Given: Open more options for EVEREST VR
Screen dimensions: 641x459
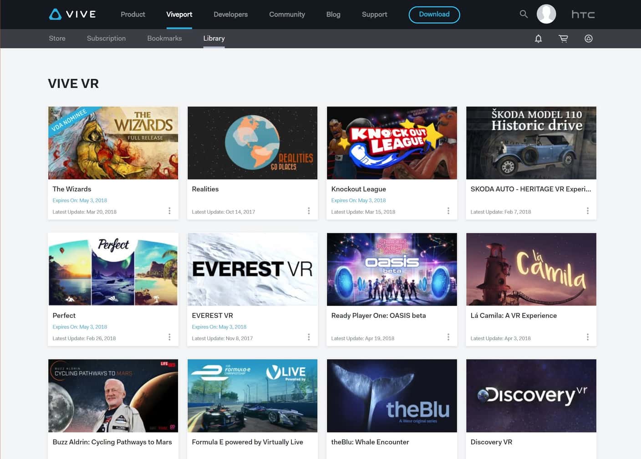Looking at the screenshot, I should 309,338.
